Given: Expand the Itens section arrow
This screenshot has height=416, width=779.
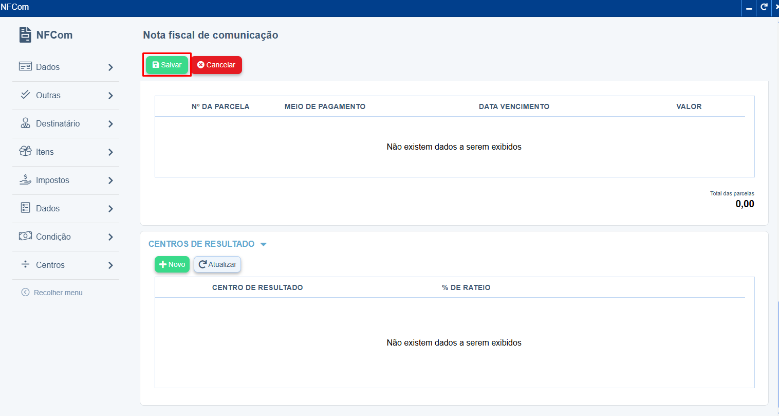Looking at the screenshot, I should (x=110, y=152).
